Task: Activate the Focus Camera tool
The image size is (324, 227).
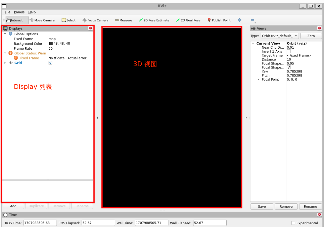Action: (95, 20)
